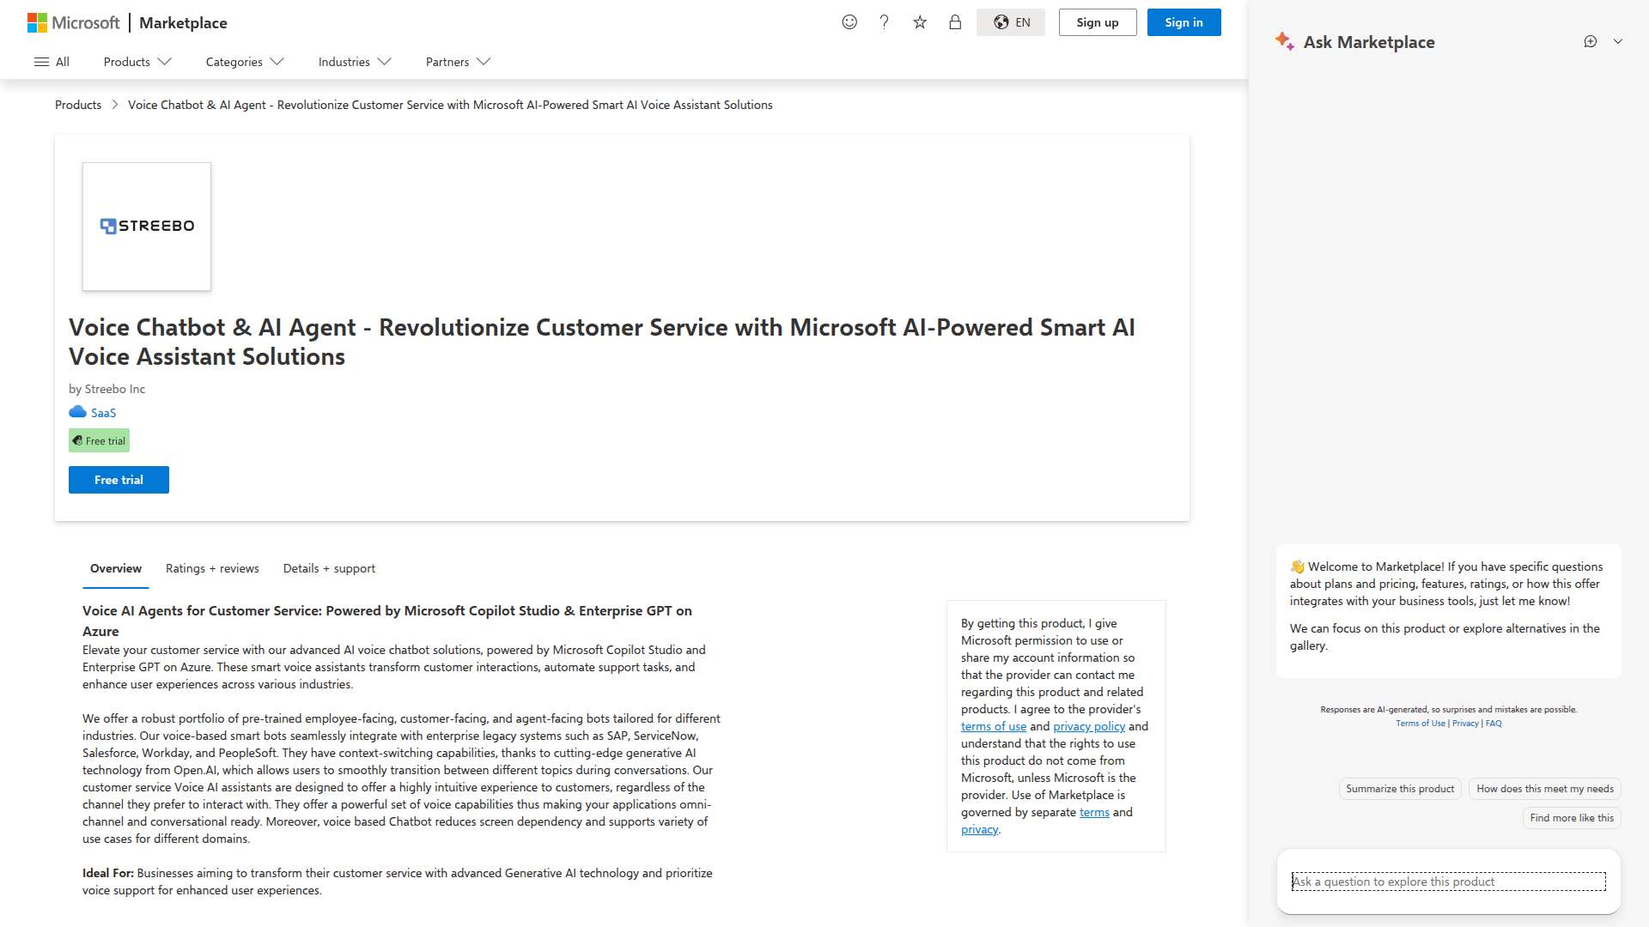
Task: Open Terms of Use link in chat panel
Action: click(x=1421, y=724)
